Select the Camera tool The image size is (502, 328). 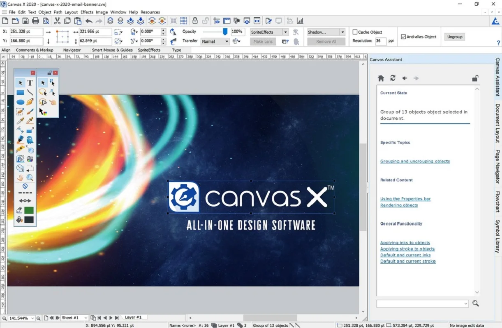pyautogui.click(x=30, y=159)
